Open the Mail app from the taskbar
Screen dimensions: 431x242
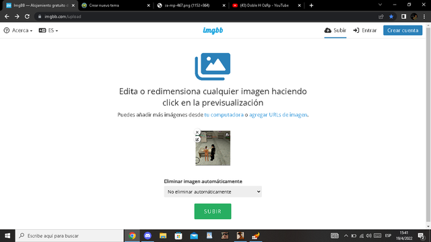point(194,236)
